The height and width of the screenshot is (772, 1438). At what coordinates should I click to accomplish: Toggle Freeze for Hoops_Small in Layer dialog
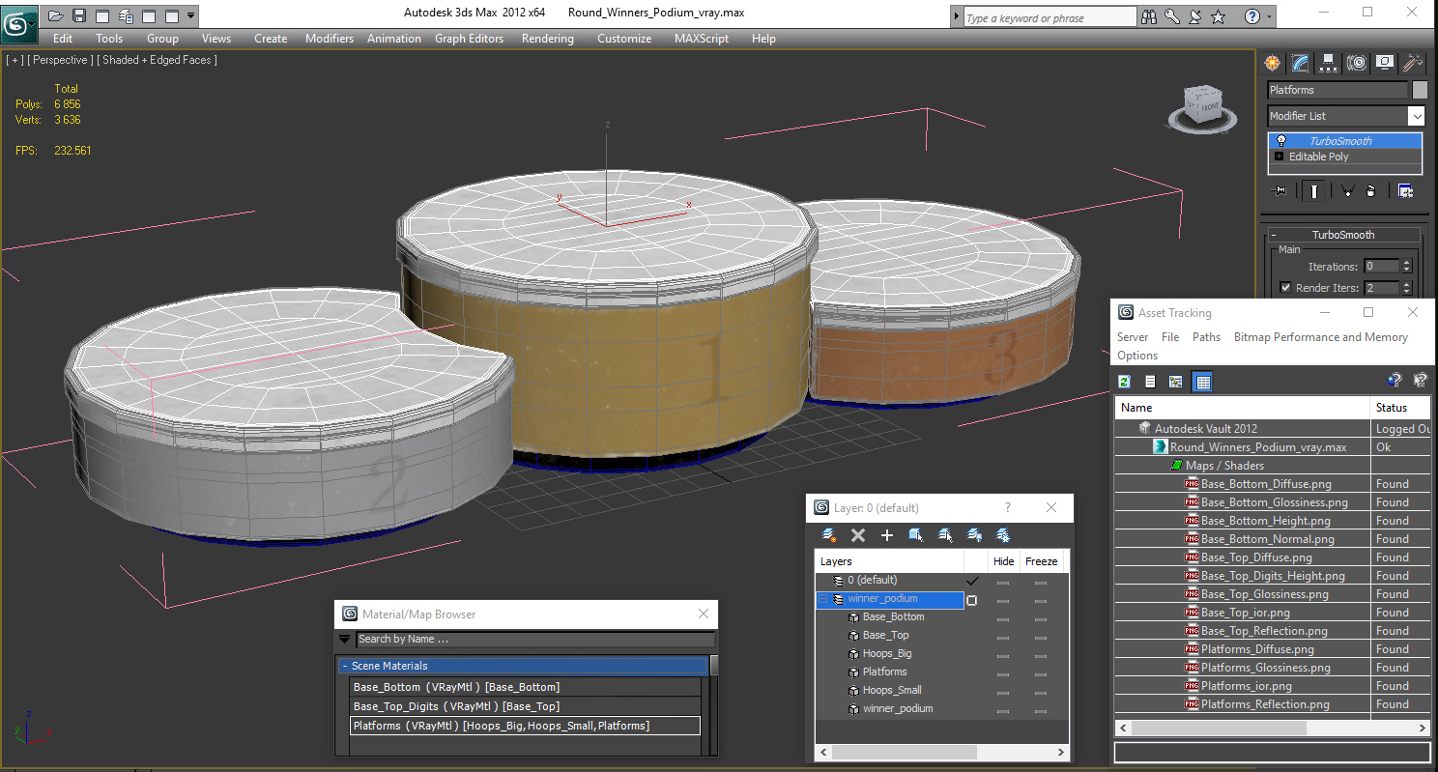(x=1041, y=692)
